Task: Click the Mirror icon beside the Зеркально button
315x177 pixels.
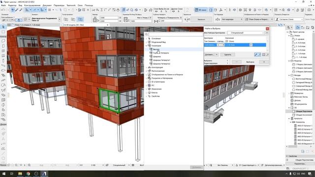Action: [x=187, y=20]
